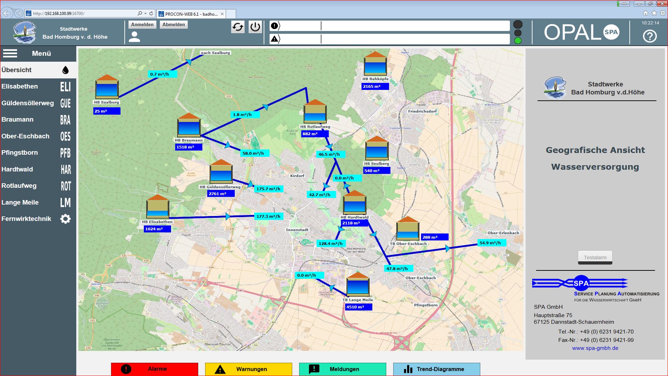
Task: Click the 2761 m³ volume value
Action: pos(221,194)
